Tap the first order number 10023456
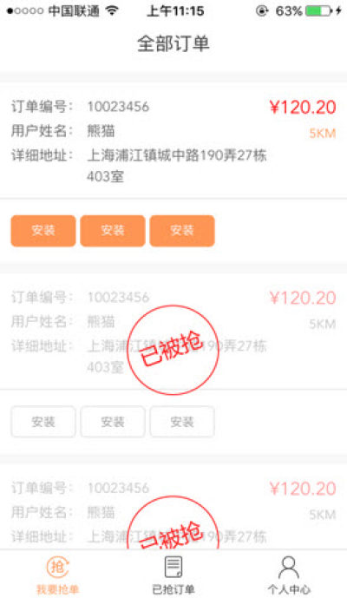This screenshot has height=598, width=347. [118, 107]
